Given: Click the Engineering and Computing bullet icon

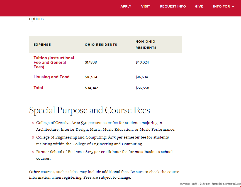Looking at the screenshot, I should coord(33,137).
